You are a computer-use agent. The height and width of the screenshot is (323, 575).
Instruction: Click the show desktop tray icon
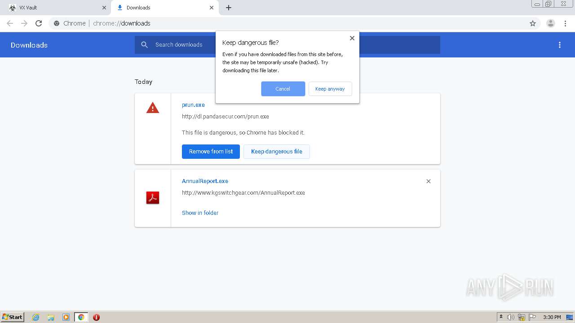(570, 317)
